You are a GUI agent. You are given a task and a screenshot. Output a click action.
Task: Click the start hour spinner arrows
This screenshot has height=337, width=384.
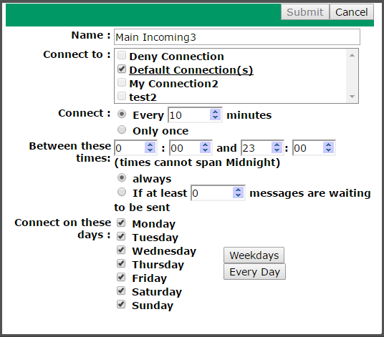(x=150, y=147)
